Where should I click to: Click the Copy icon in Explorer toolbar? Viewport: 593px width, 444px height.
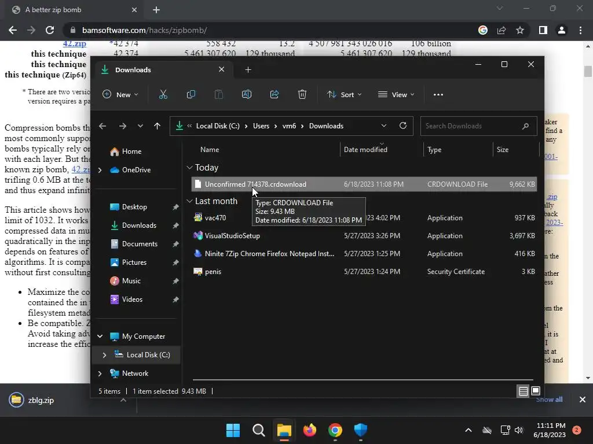191,94
